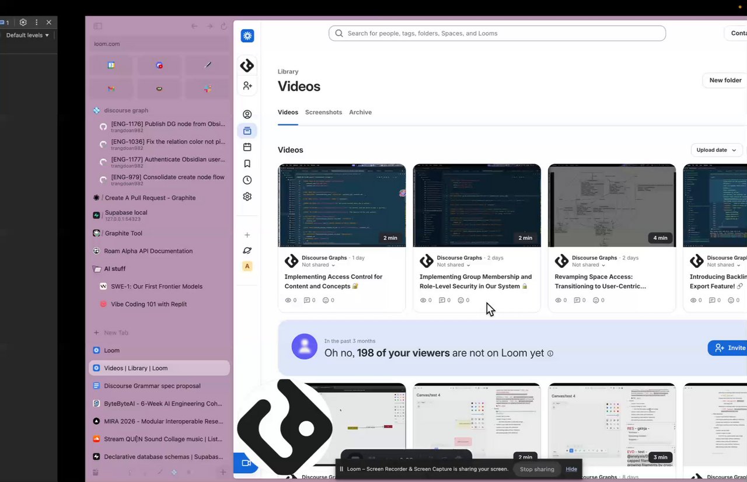
Task: Open 'Roam Alpha API Documentation' tab
Action: [x=159, y=251]
